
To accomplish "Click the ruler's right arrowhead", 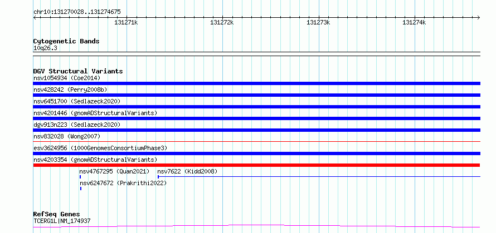I will coord(479,17).
